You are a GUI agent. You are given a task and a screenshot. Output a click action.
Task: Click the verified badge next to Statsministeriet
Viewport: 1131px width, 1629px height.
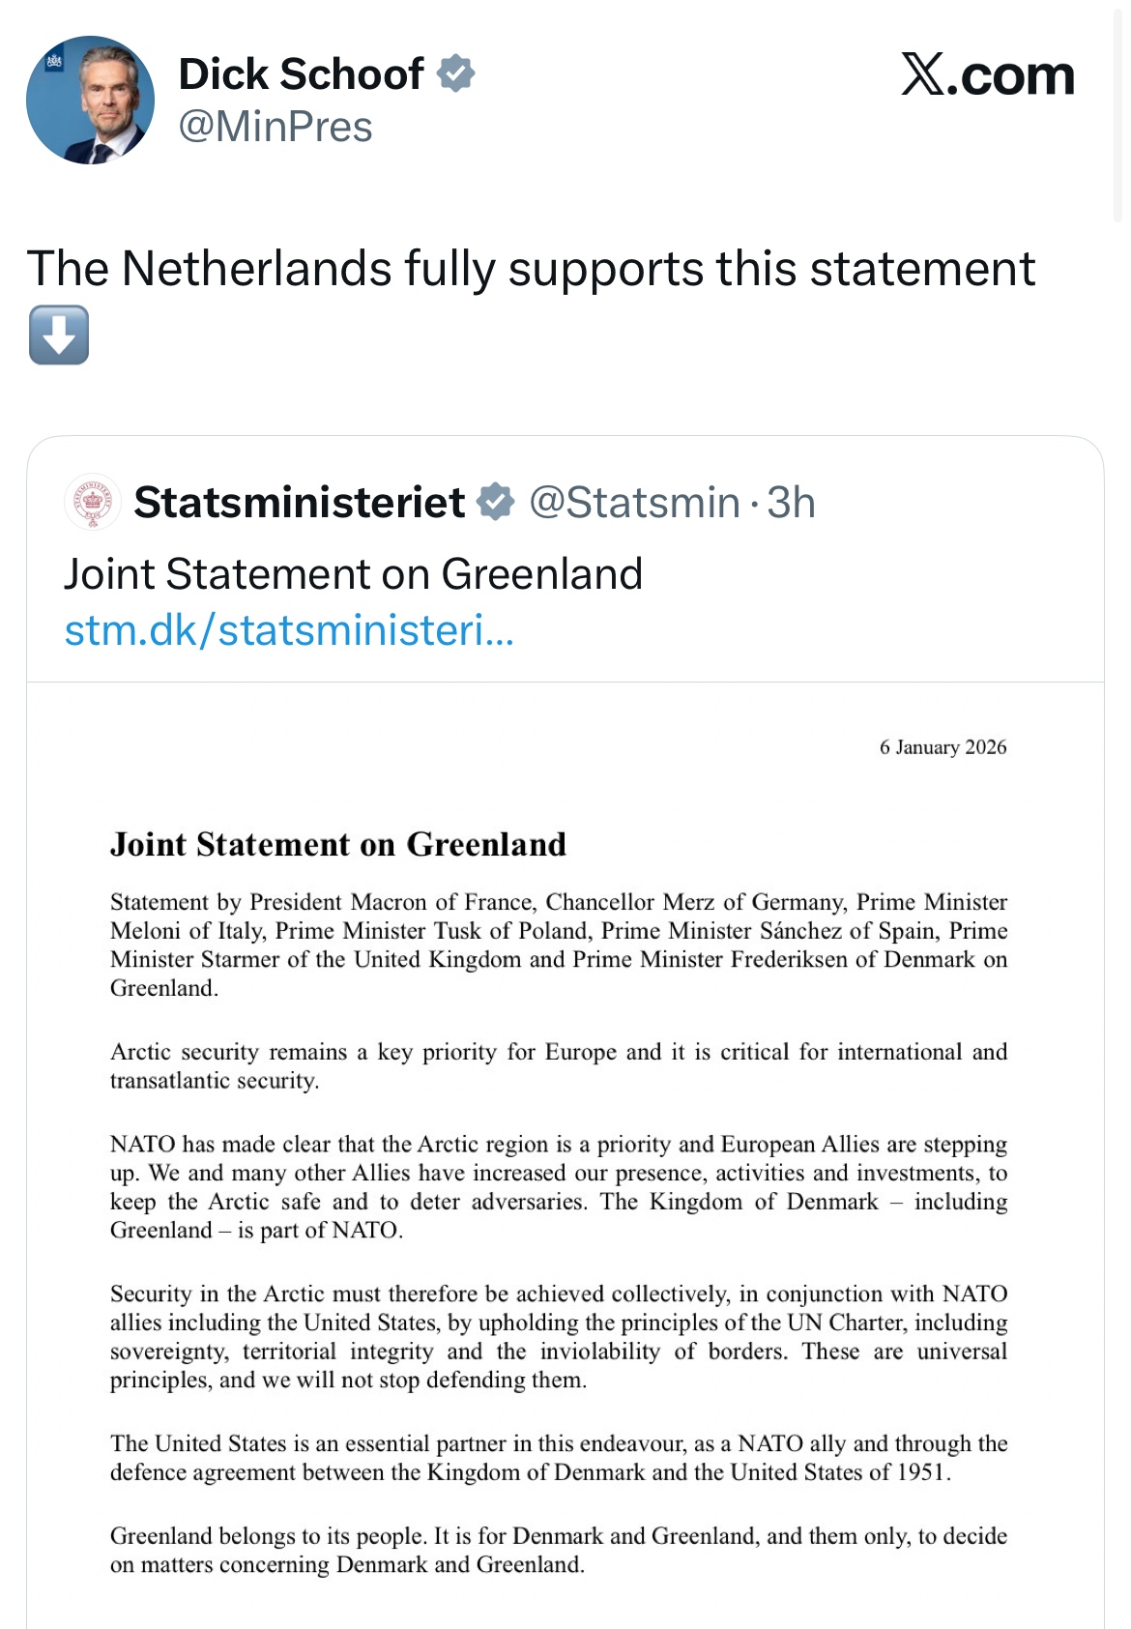(x=496, y=502)
